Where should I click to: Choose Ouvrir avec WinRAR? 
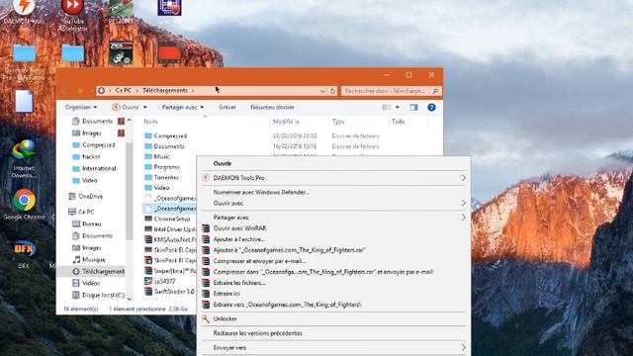click(x=239, y=228)
